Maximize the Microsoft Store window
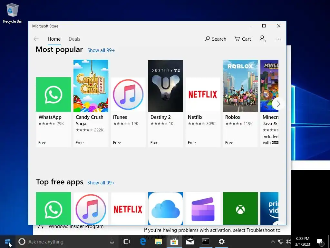Image resolution: width=330 pixels, height=248 pixels. tap(264, 26)
